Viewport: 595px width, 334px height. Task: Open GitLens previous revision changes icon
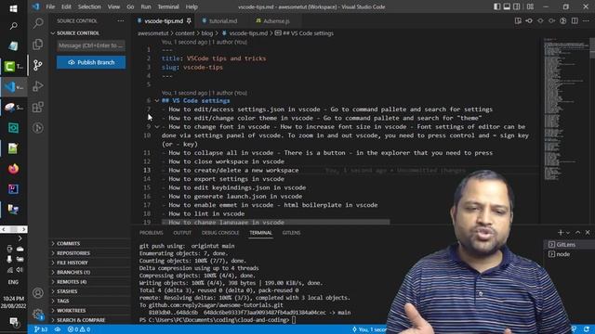529,20
